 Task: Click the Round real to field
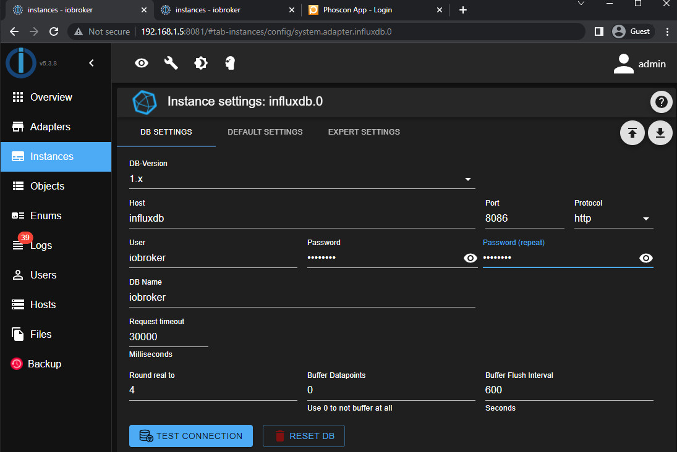pyautogui.click(x=213, y=390)
